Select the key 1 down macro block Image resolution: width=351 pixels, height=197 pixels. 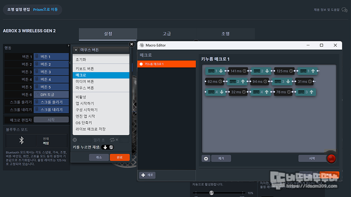[215, 71]
